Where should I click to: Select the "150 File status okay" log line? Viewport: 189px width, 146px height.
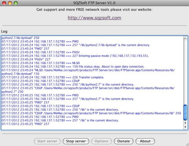click(73, 67)
